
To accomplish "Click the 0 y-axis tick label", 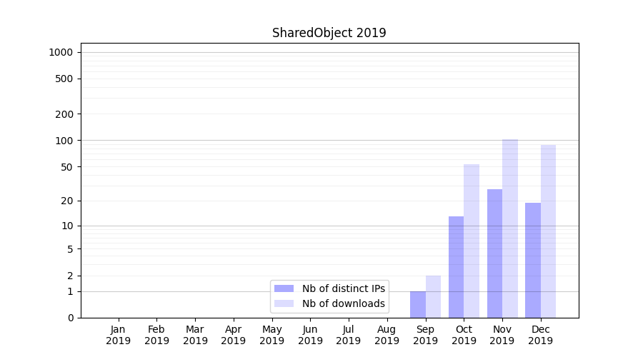I will [x=71, y=318].
